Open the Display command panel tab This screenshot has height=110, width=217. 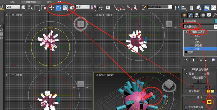click(209, 15)
